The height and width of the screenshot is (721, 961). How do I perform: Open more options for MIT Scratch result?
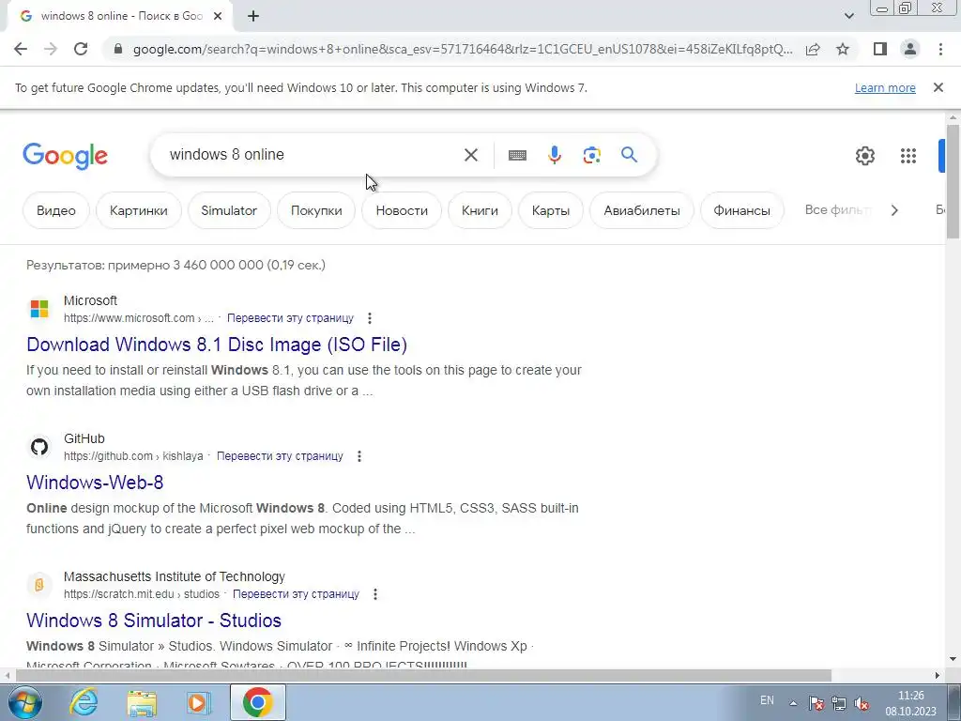375,594
